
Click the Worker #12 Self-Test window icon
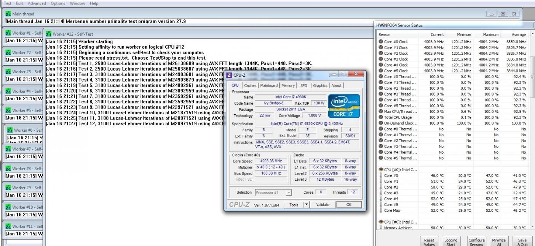pos(49,34)
